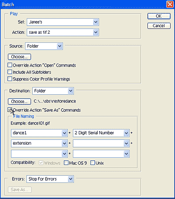Confirm batch with the OK button
The width and height of the screenshot is (175, 199).
[159, 16]
